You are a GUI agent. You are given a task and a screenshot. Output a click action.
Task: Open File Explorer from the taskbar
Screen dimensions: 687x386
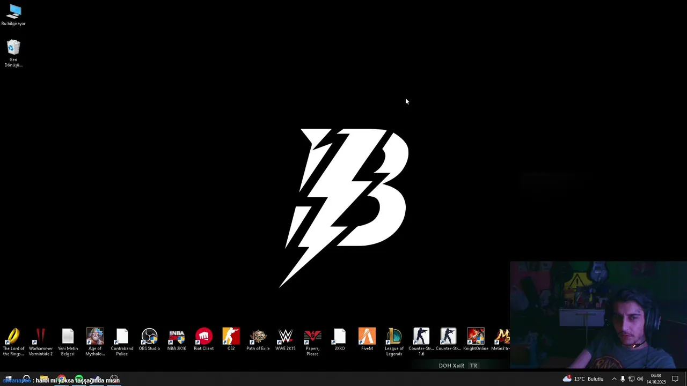point(44,380)
